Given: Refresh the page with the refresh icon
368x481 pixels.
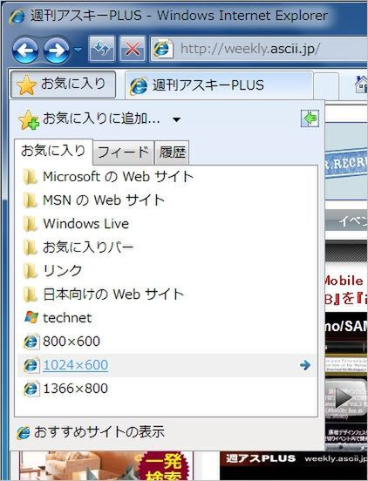Looking at the screenshot, I should click(102, 49).
